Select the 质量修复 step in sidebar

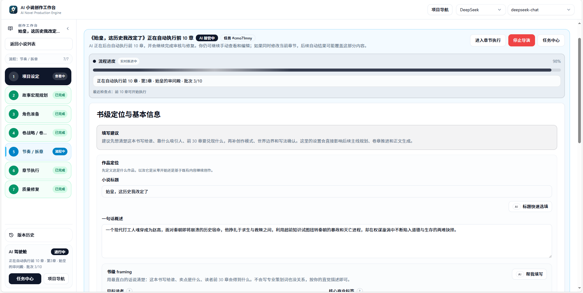38,189
